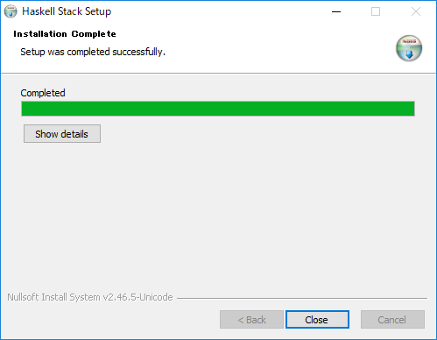Screen dimensions: 437x340
Task: Click the separator line under the white header
Action: tap(218, 73)
